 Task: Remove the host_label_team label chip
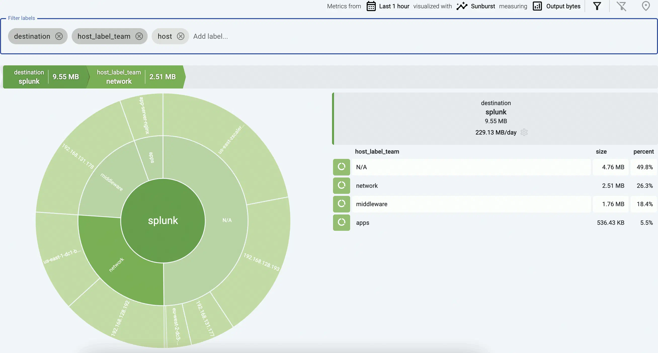click(x=139, y=36)
